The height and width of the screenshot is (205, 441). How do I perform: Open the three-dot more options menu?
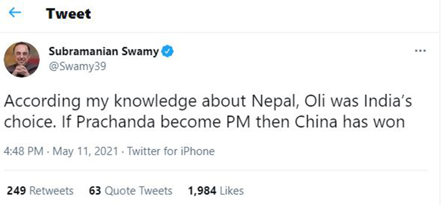click(x=420, y=51)
